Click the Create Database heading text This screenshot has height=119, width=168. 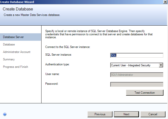coord(18,9)
